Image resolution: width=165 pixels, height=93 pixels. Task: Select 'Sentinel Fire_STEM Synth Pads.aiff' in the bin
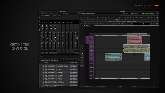pos(54,84)
